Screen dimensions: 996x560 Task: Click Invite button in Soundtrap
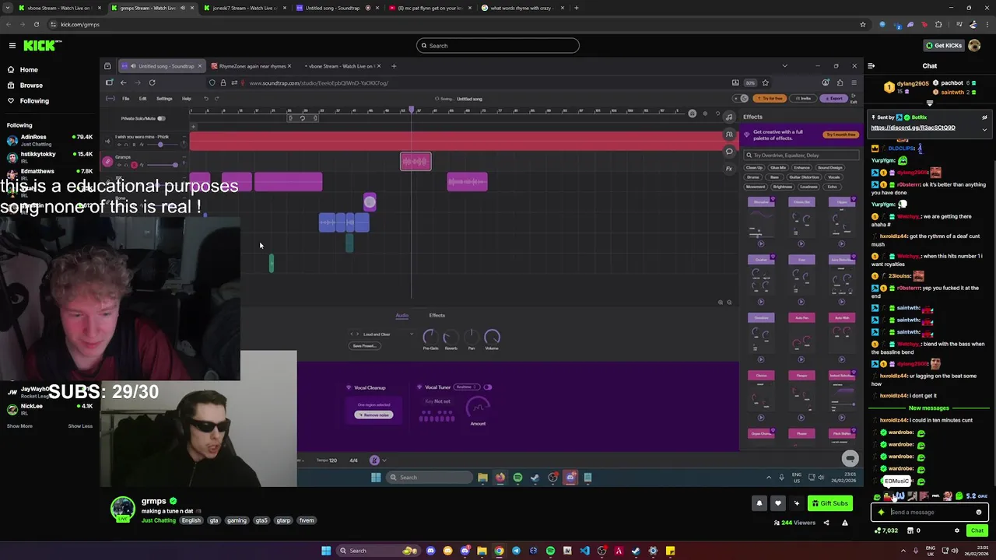click(803, 98)
